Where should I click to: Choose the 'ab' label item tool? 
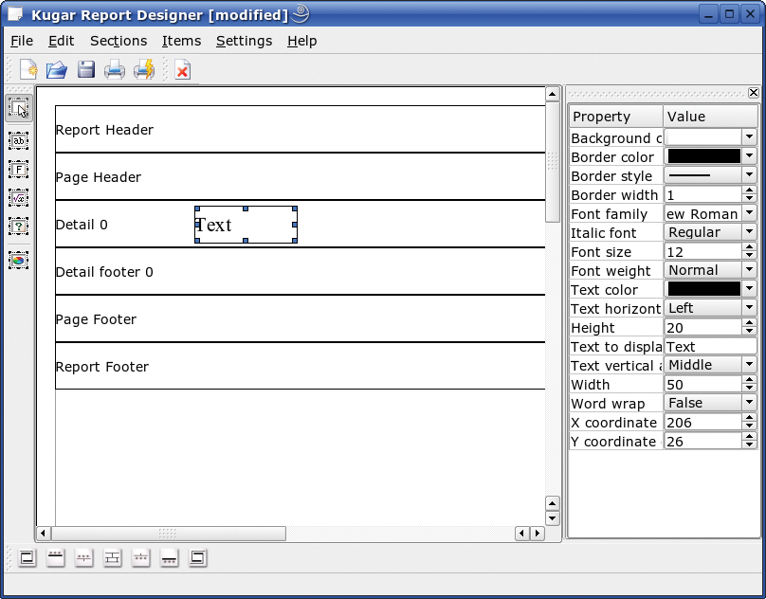pyautogui.click(x=19, y=140)
